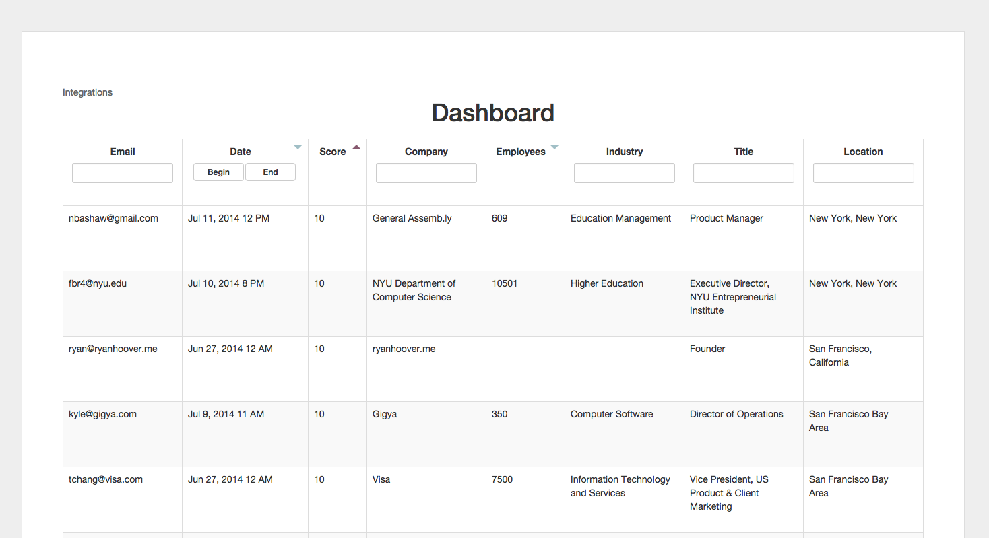The width and height of the screenshot is (989, 538).
Task: Click the Email column header
Action: tap(123, 152)
